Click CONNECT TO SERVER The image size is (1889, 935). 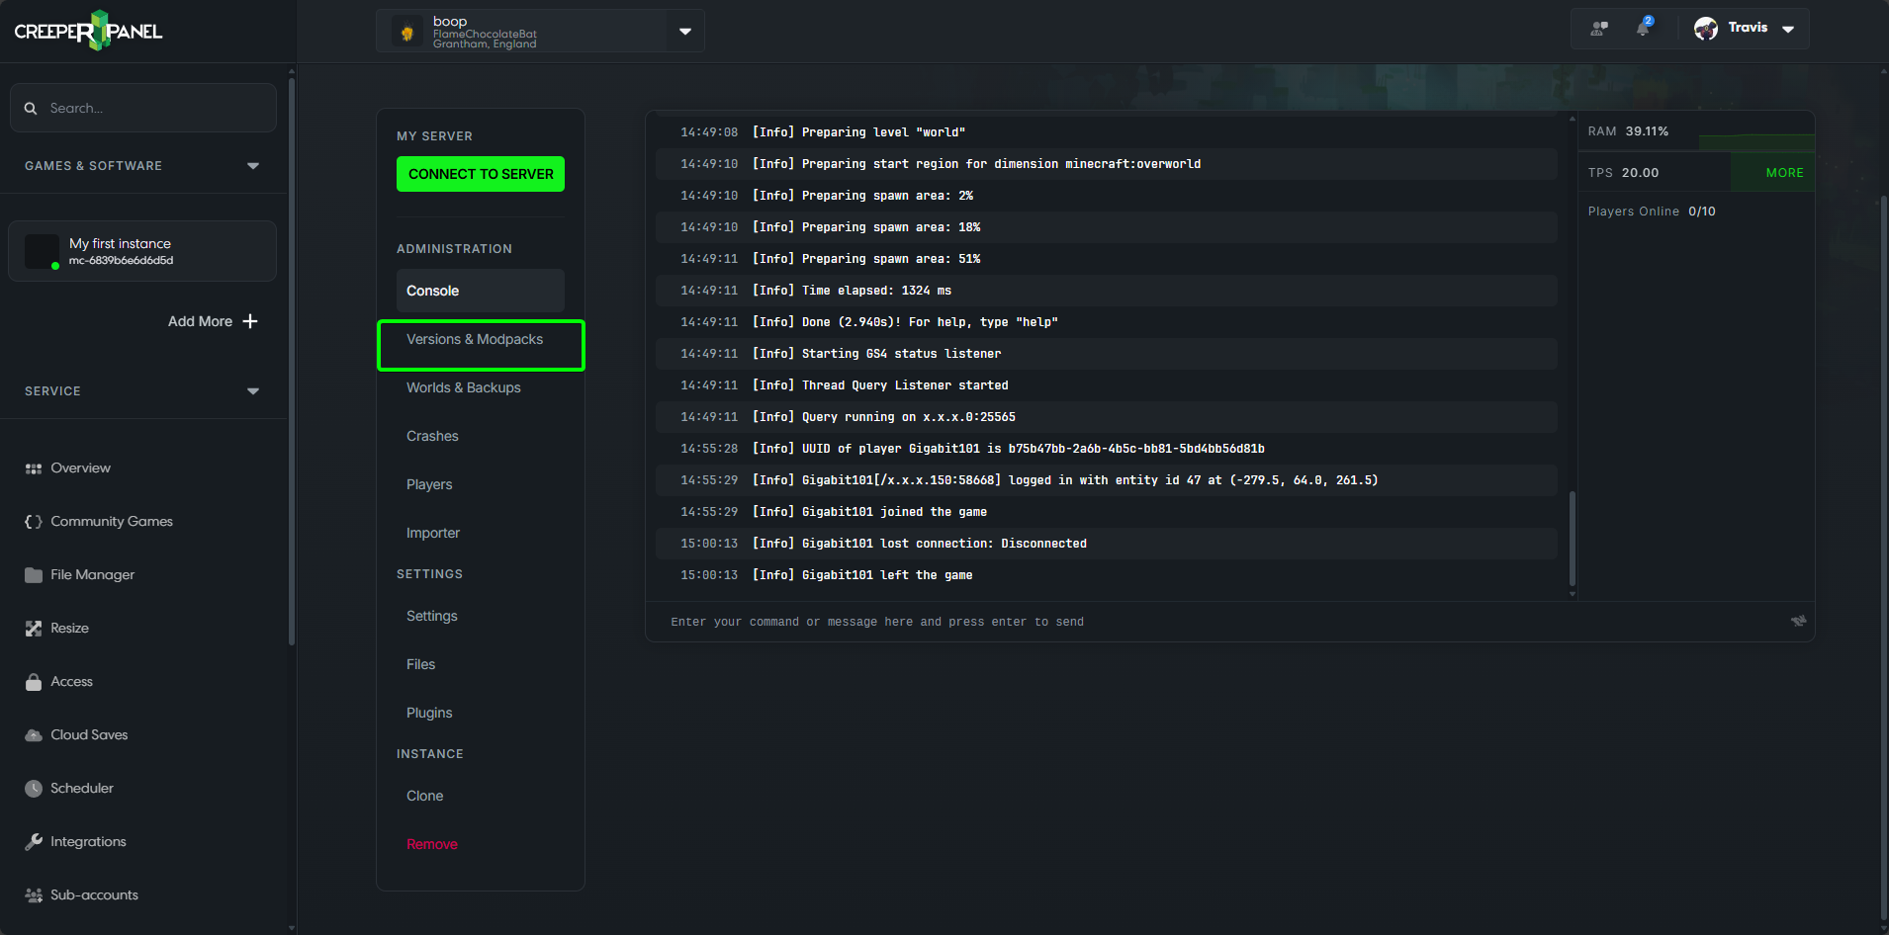pos(480,173)
